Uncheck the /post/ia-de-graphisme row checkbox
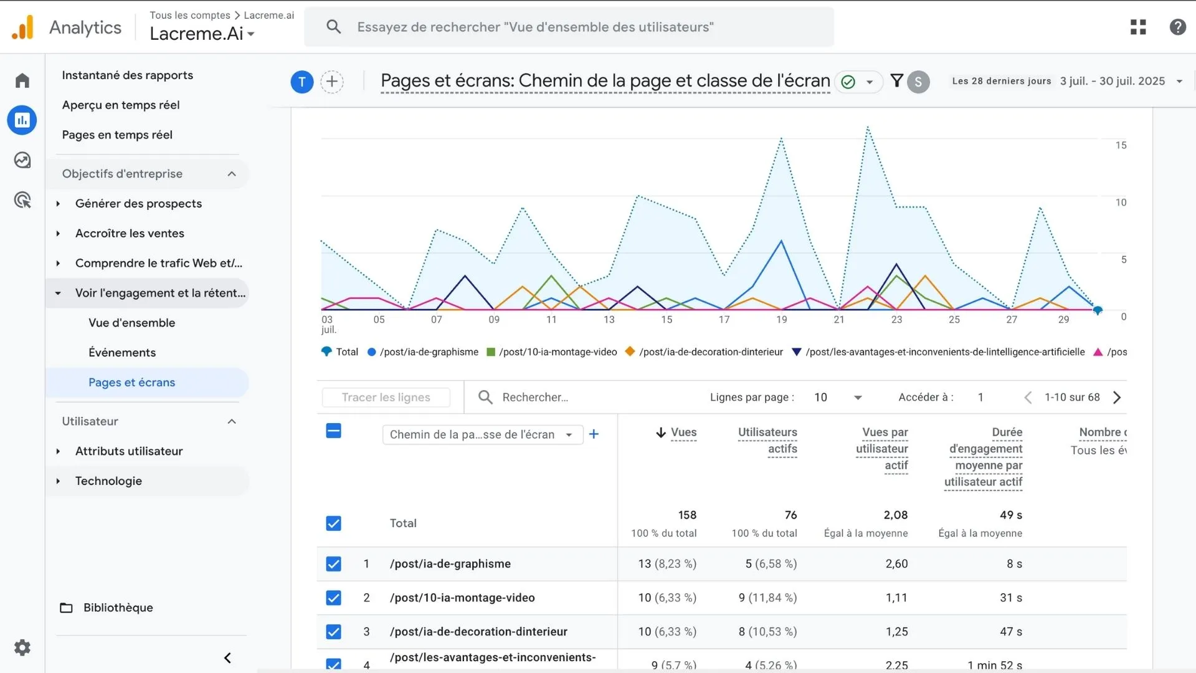This screenshot has height=673, width=1196. (333, 564)
